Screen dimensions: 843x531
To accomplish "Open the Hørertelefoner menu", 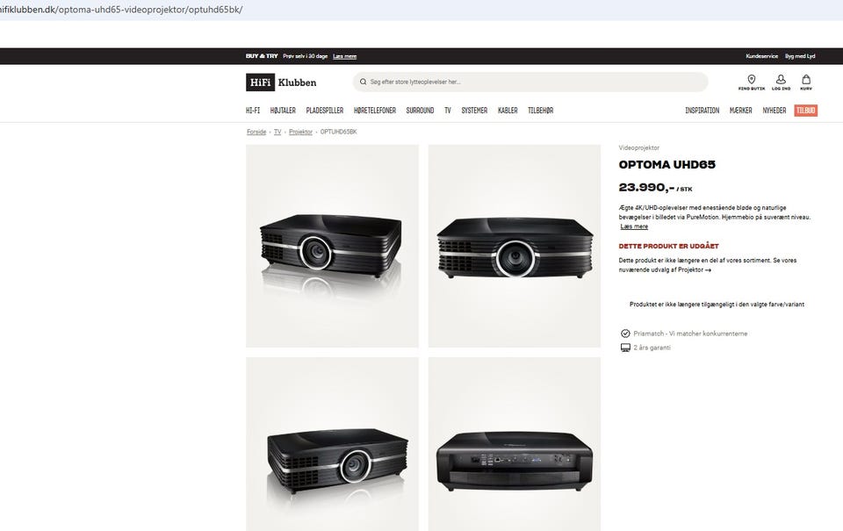I will [x=375, y=111].
